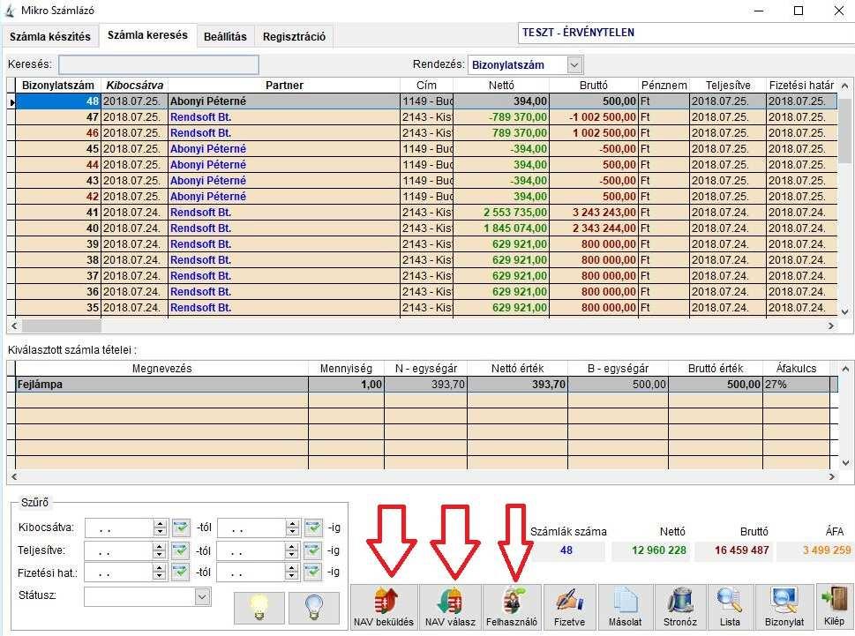The height and width of the screenshot is (636, 855).
Task: Click Rendsoft Bt. in row 38
Action: click(200, 260)
